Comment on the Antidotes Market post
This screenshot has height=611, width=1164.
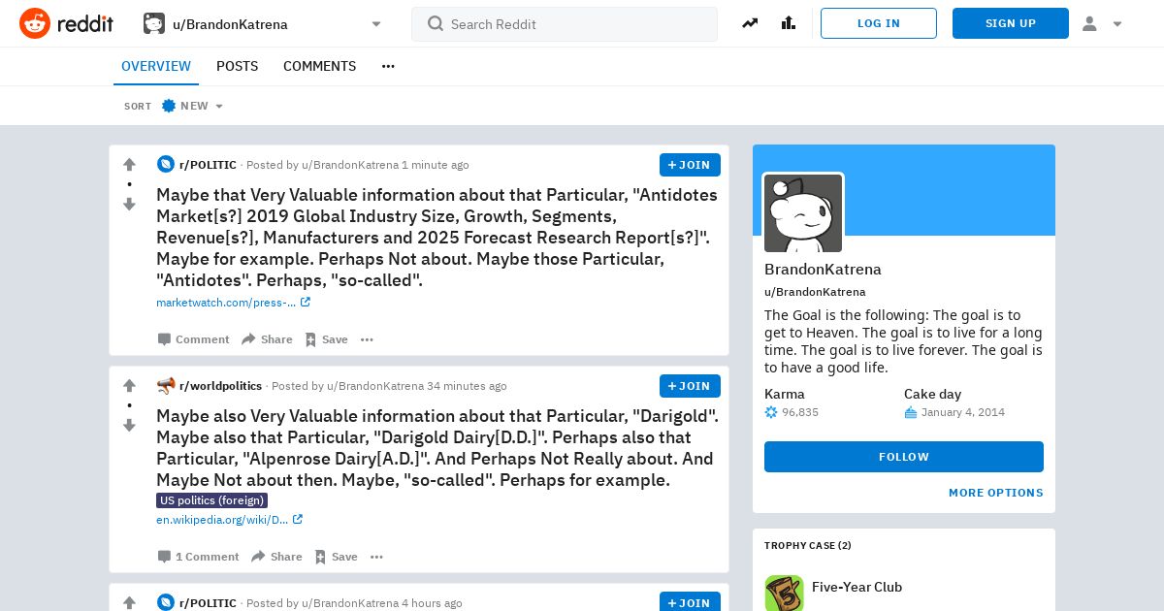coord(194,339)
